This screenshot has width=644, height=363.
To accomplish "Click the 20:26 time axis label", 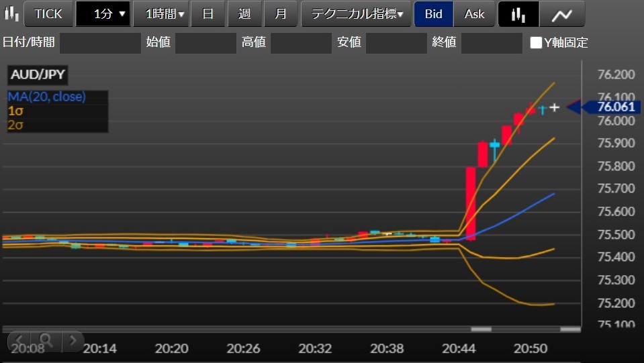I will pos(244,349).
